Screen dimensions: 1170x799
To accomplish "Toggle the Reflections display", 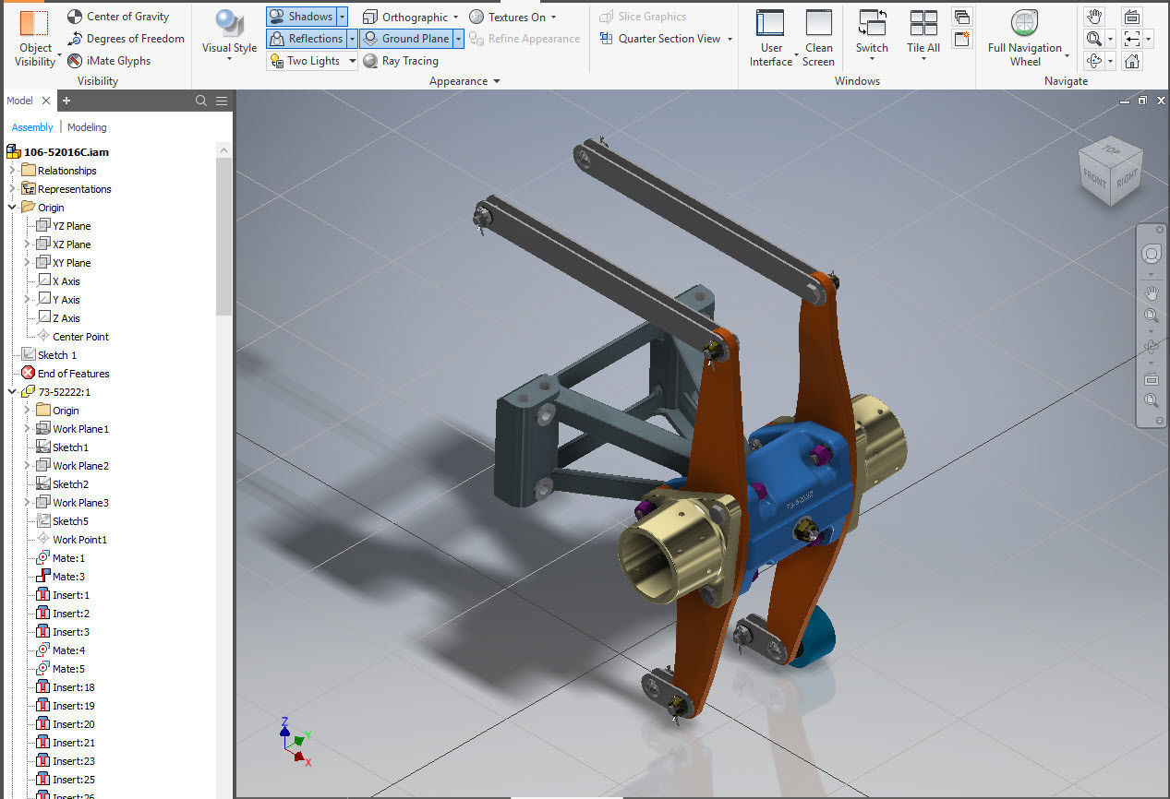I will coord(305,39).
